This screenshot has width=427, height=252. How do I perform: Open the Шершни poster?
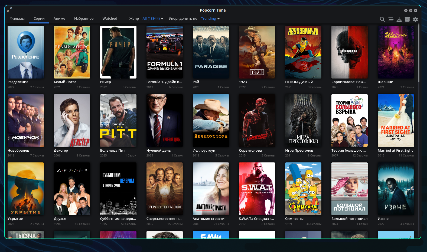tap(396, 52)
